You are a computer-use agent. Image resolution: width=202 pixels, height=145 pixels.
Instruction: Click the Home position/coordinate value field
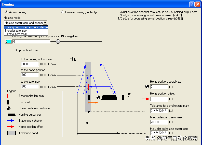tap(159, 87)
